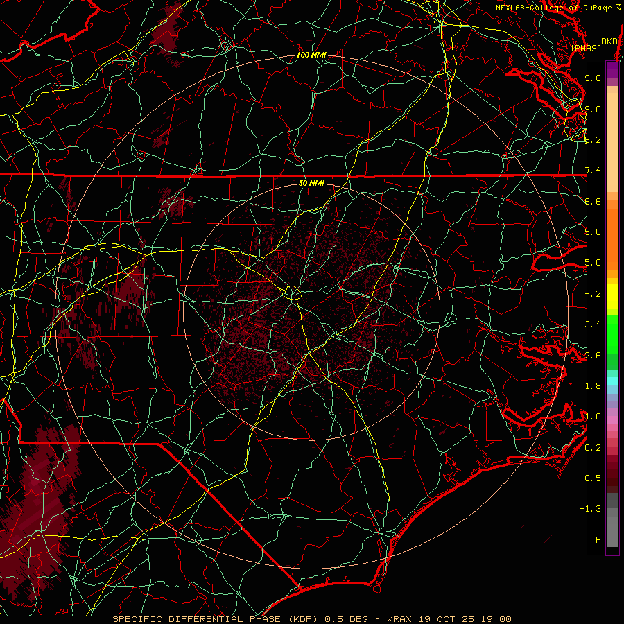Select the 1.8 value on the color scale
The image size is (624, 624).
coord(593,386)
